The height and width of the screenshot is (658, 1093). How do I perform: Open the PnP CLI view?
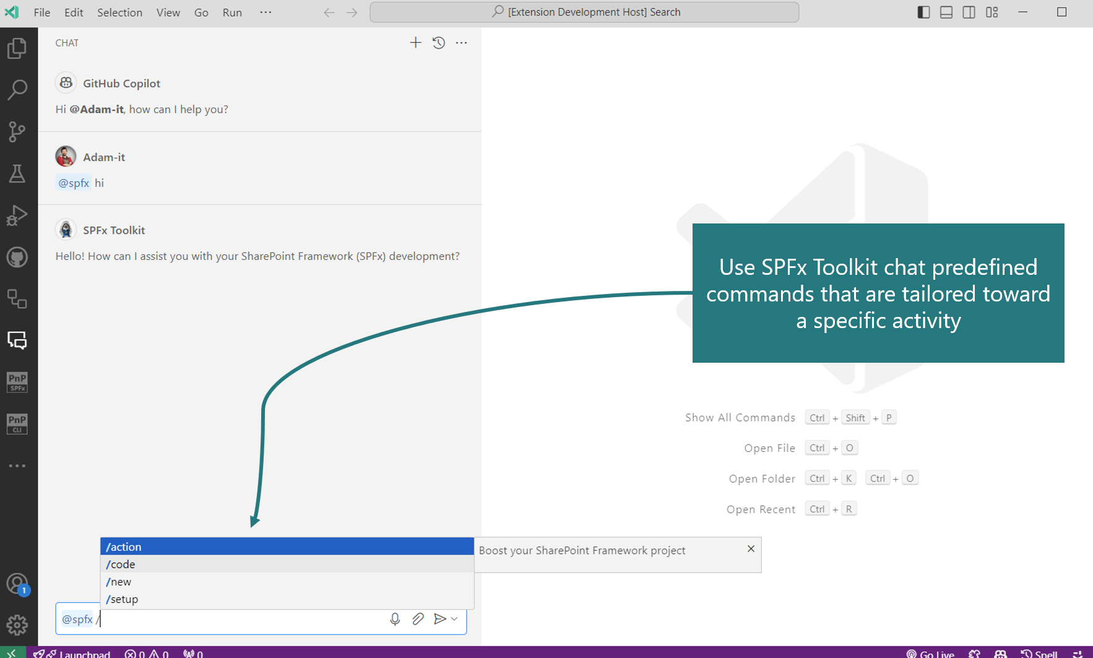[x=17, y=424]
